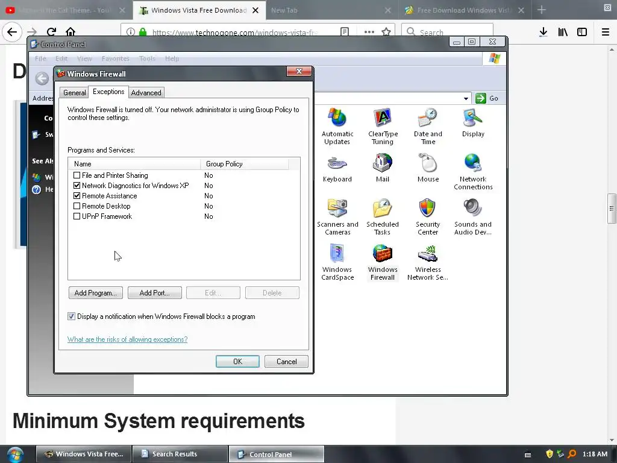Open the Control Panel Tools menu
This screenshot has width=617, height=463.
(x=147, y=58)
